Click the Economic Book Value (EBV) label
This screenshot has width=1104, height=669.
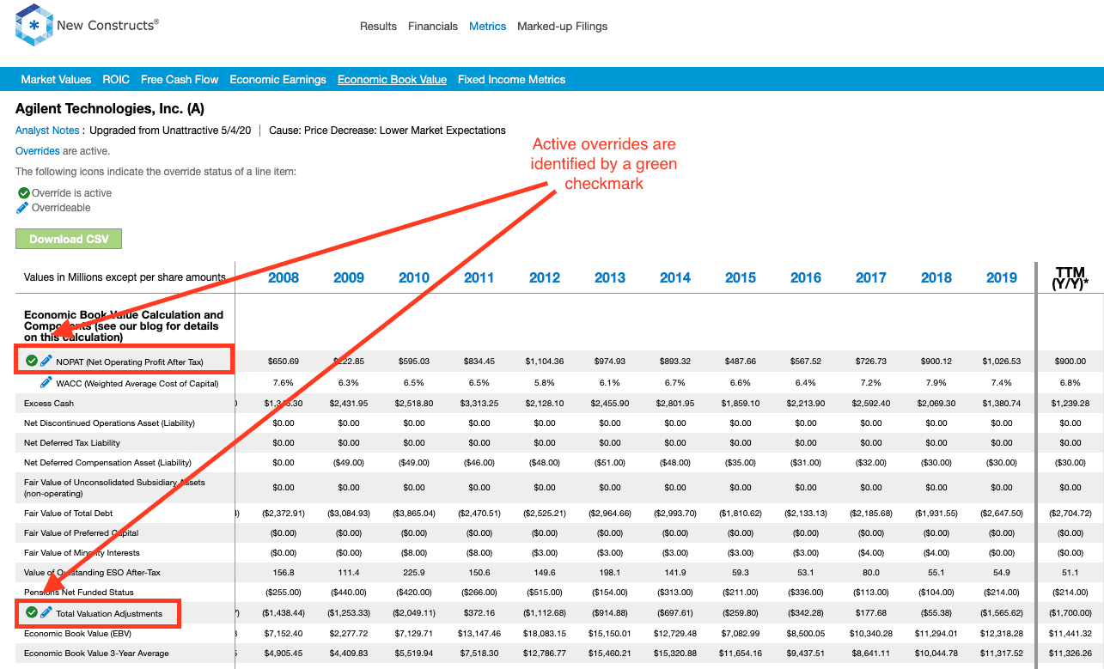point(78,633)
